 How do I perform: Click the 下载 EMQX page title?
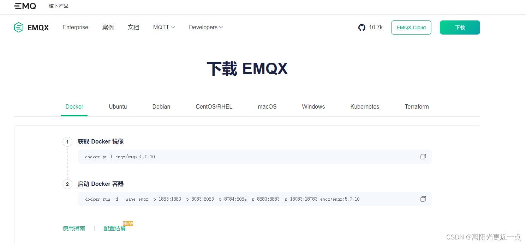click(x=247, y=68)
